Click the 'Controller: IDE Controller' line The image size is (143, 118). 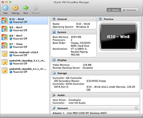(67, 78)
